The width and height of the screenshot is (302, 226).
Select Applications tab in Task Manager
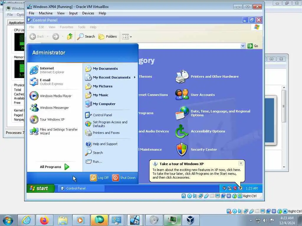pos(16,23)
